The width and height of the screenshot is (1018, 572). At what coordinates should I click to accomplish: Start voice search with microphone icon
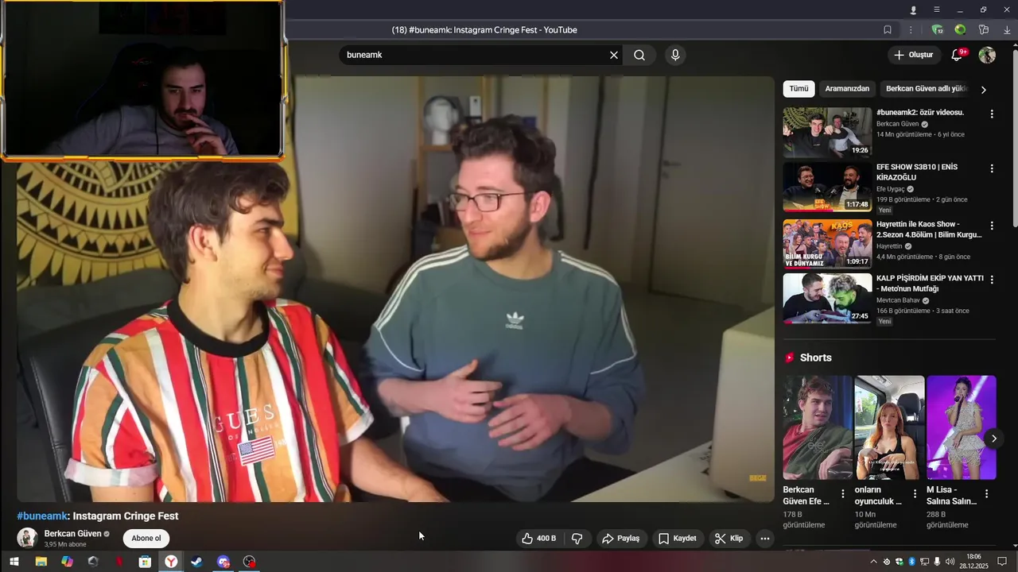[675, 55]
